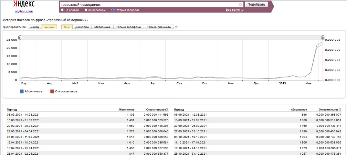This screenshot has width=347, height=155.
Task: Click the Яндекс logo
Action: point(24,4)
